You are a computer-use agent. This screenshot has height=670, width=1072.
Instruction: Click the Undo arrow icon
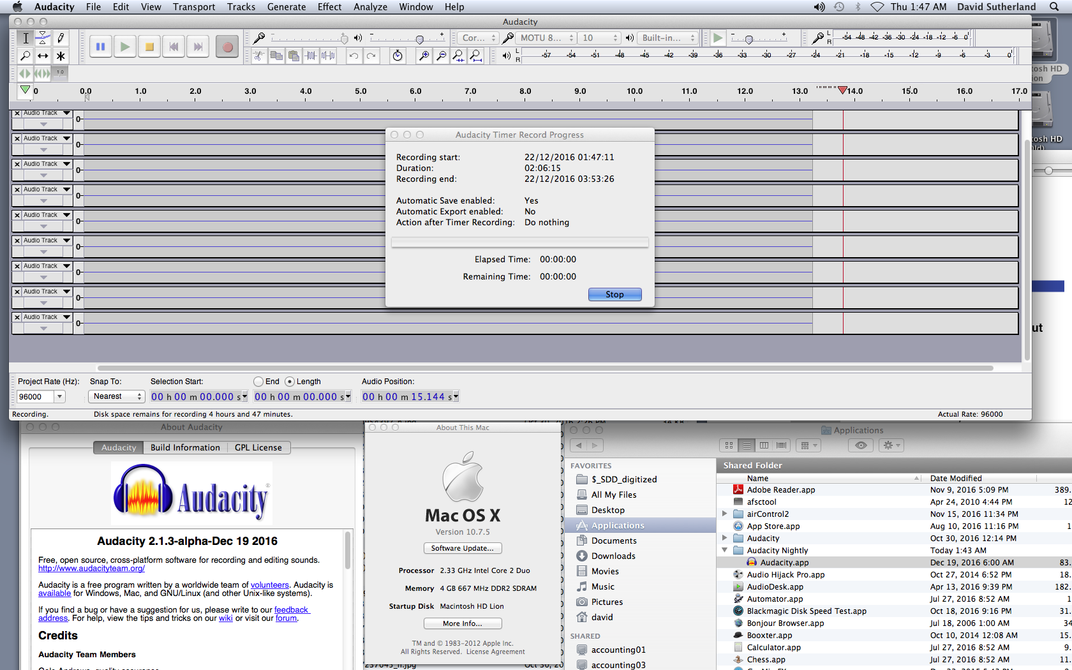tap(354, 56)
